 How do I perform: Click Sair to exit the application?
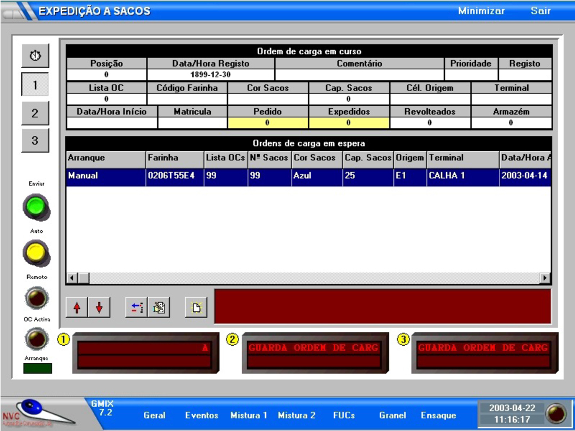[540, 11]
